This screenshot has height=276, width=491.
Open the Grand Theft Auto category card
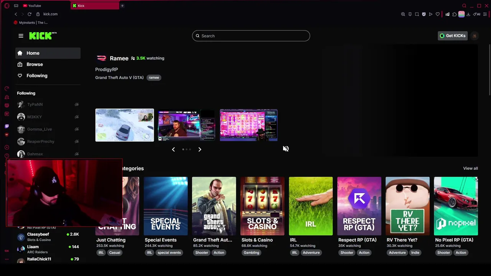214,206
